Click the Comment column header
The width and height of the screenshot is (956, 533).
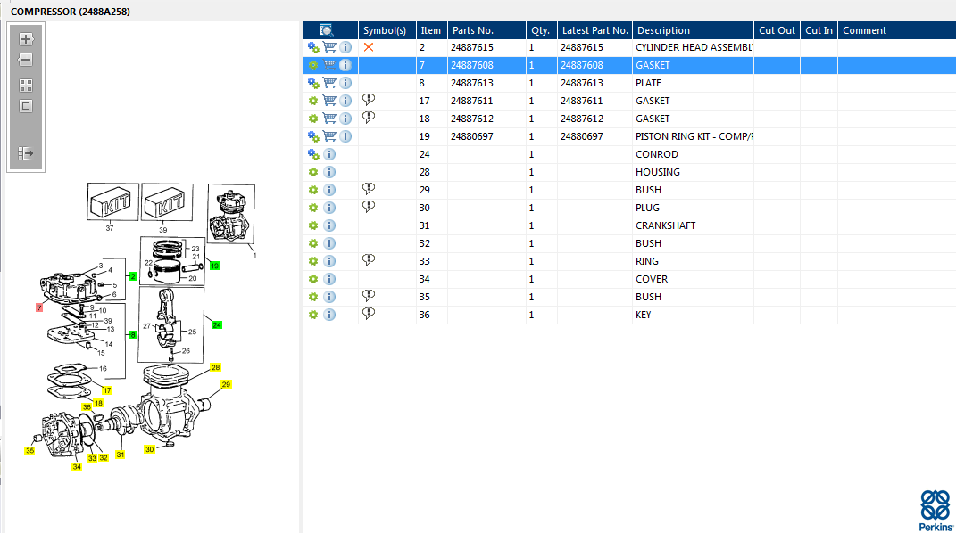[897, 29]
